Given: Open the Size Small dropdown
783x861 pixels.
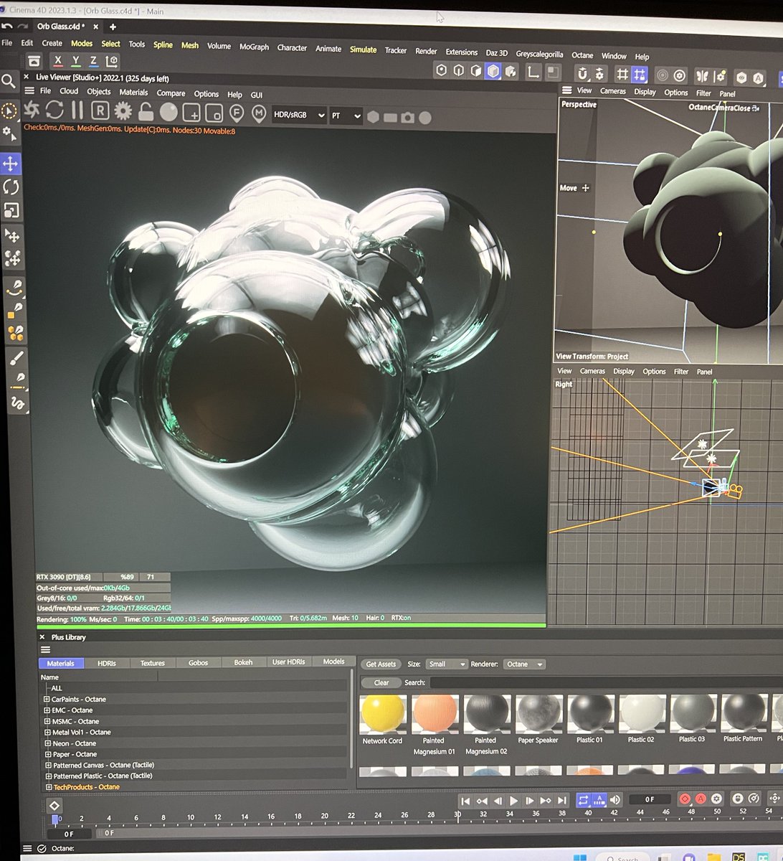Looking at the screenshot, I should coord(446,664).
